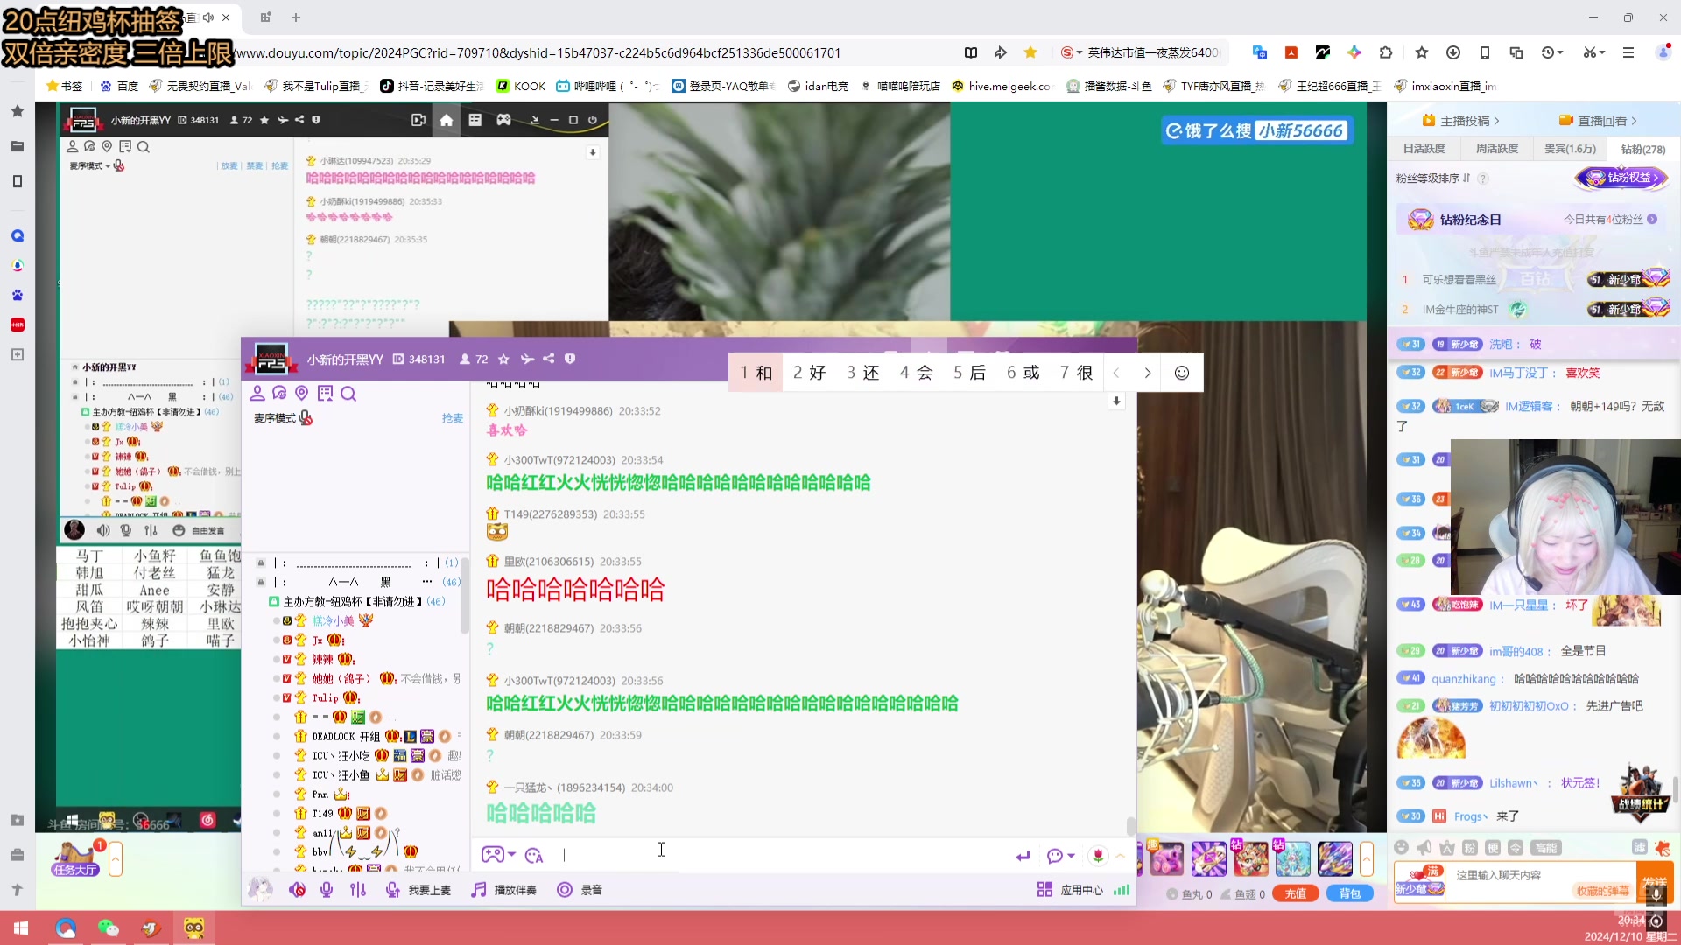
Task: Click 充值 recharge button
Action: pyautogui.click(x=1296, y=893)
